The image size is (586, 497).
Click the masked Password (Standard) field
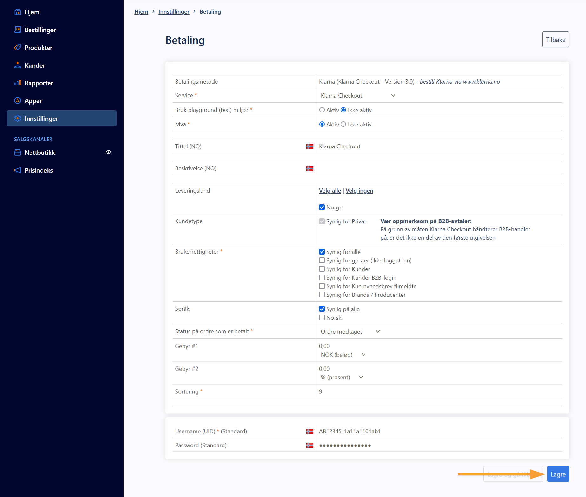439,446
